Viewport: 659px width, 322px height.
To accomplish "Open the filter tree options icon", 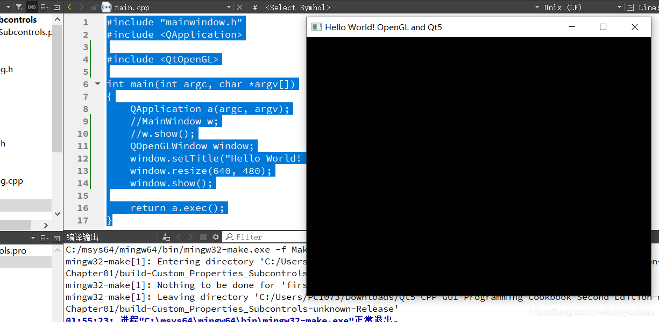I will click(19, 7).
